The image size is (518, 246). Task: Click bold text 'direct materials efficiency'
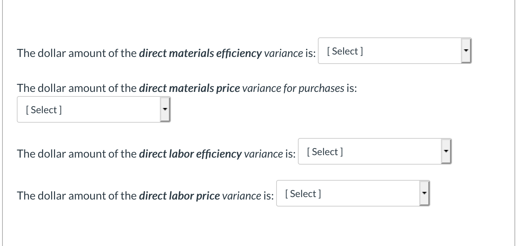coord(200,53)
